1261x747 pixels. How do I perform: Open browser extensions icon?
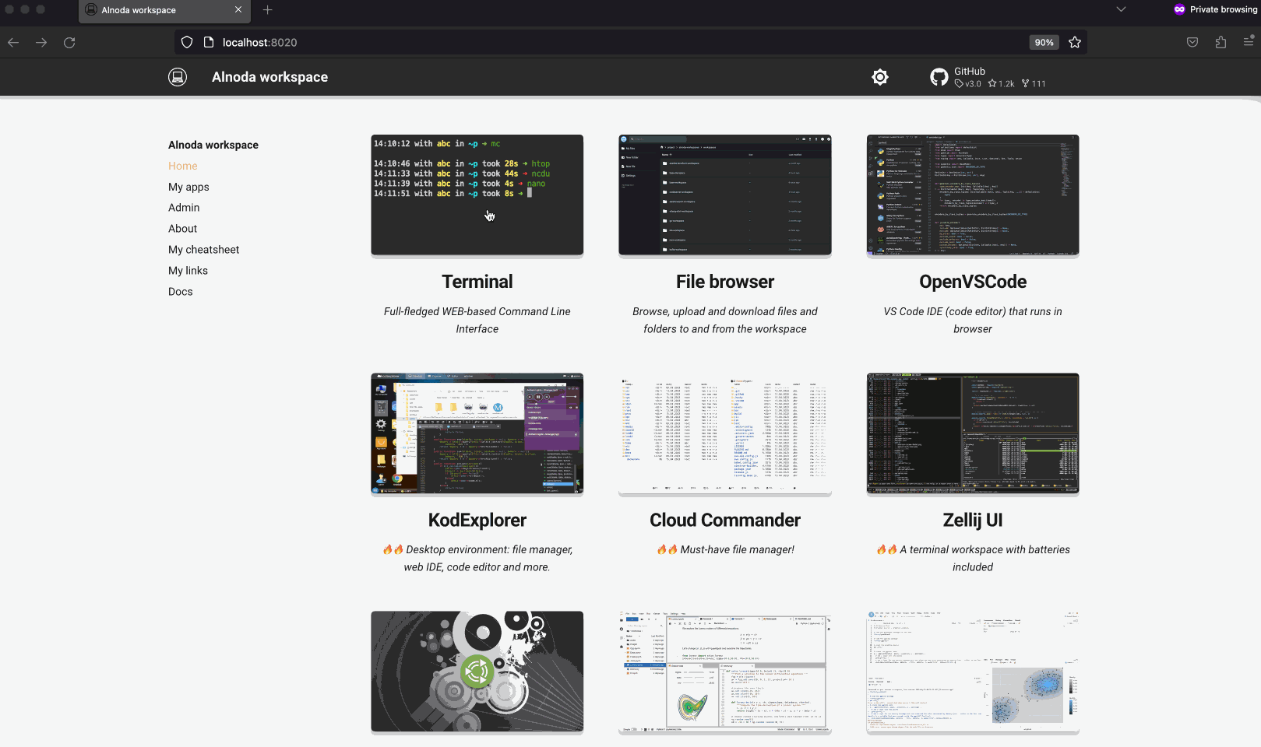tap(1220, 42)
